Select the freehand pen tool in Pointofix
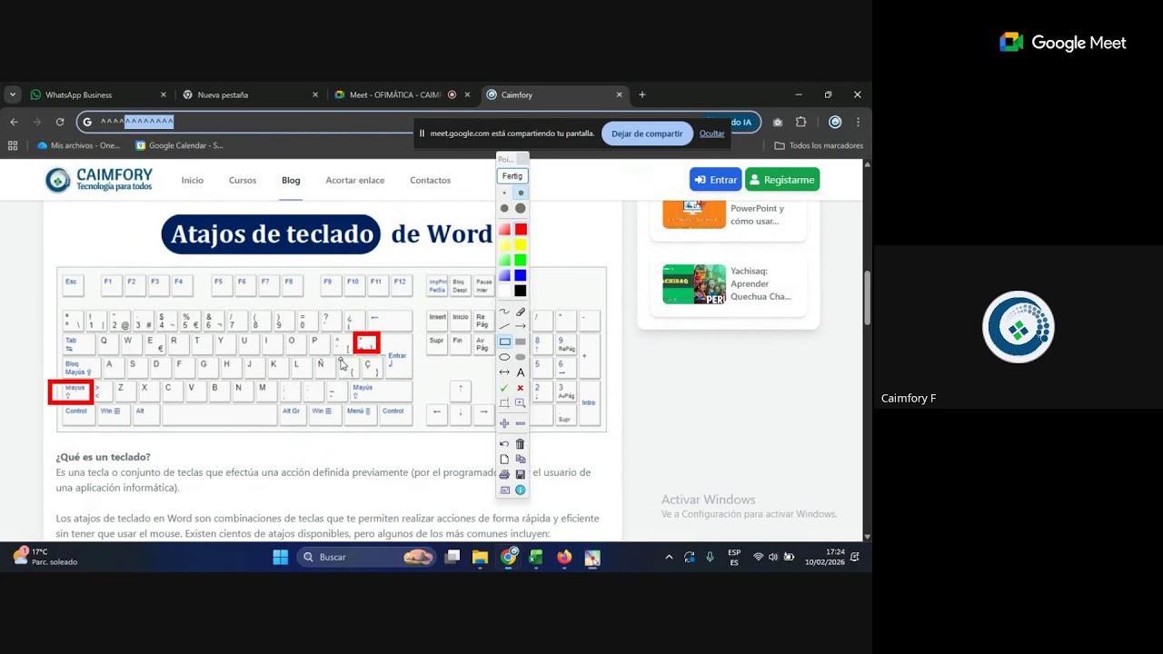Viewport: 1163px width, 654px height. pos(504,312)
